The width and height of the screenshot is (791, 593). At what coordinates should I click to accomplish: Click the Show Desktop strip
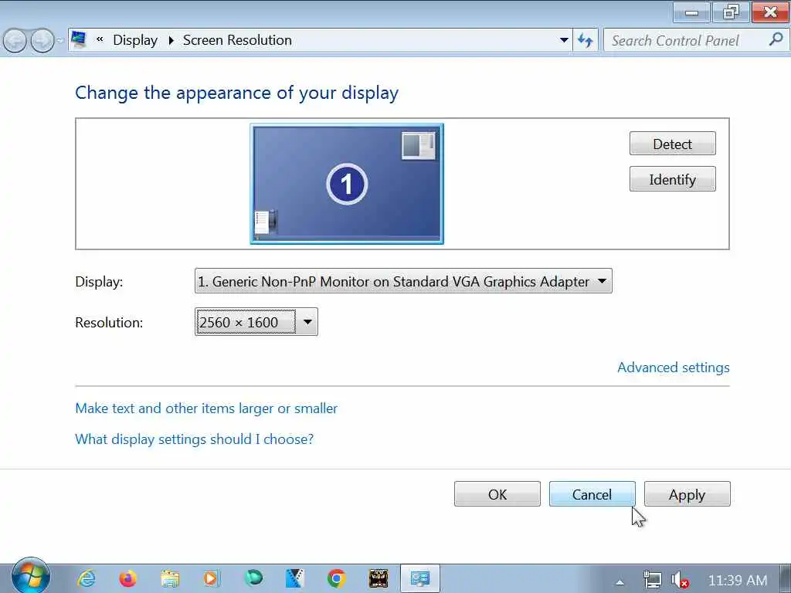786,579
